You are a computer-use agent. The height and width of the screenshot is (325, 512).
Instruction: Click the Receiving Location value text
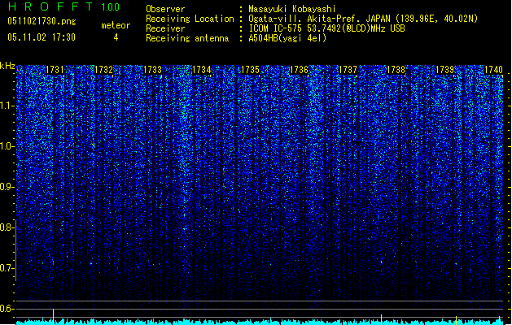363,19
